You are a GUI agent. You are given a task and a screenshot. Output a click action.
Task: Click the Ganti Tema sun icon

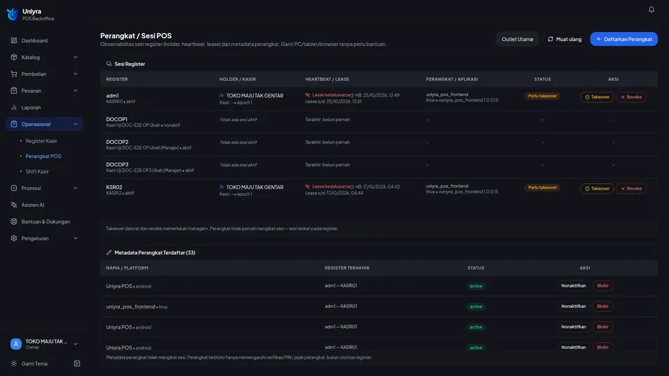[x=14, y=363]
